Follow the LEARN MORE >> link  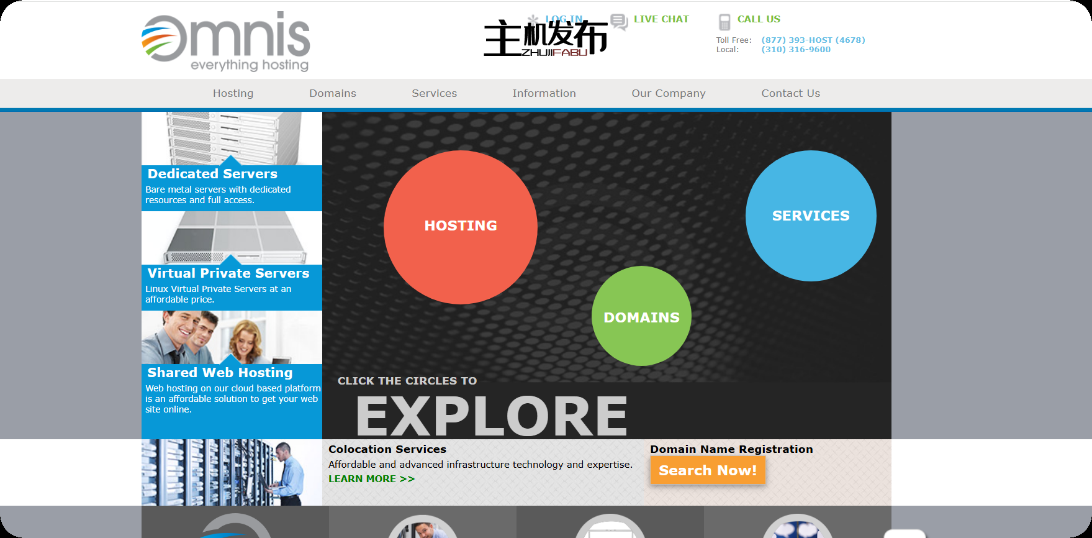[x=371, y=479]
